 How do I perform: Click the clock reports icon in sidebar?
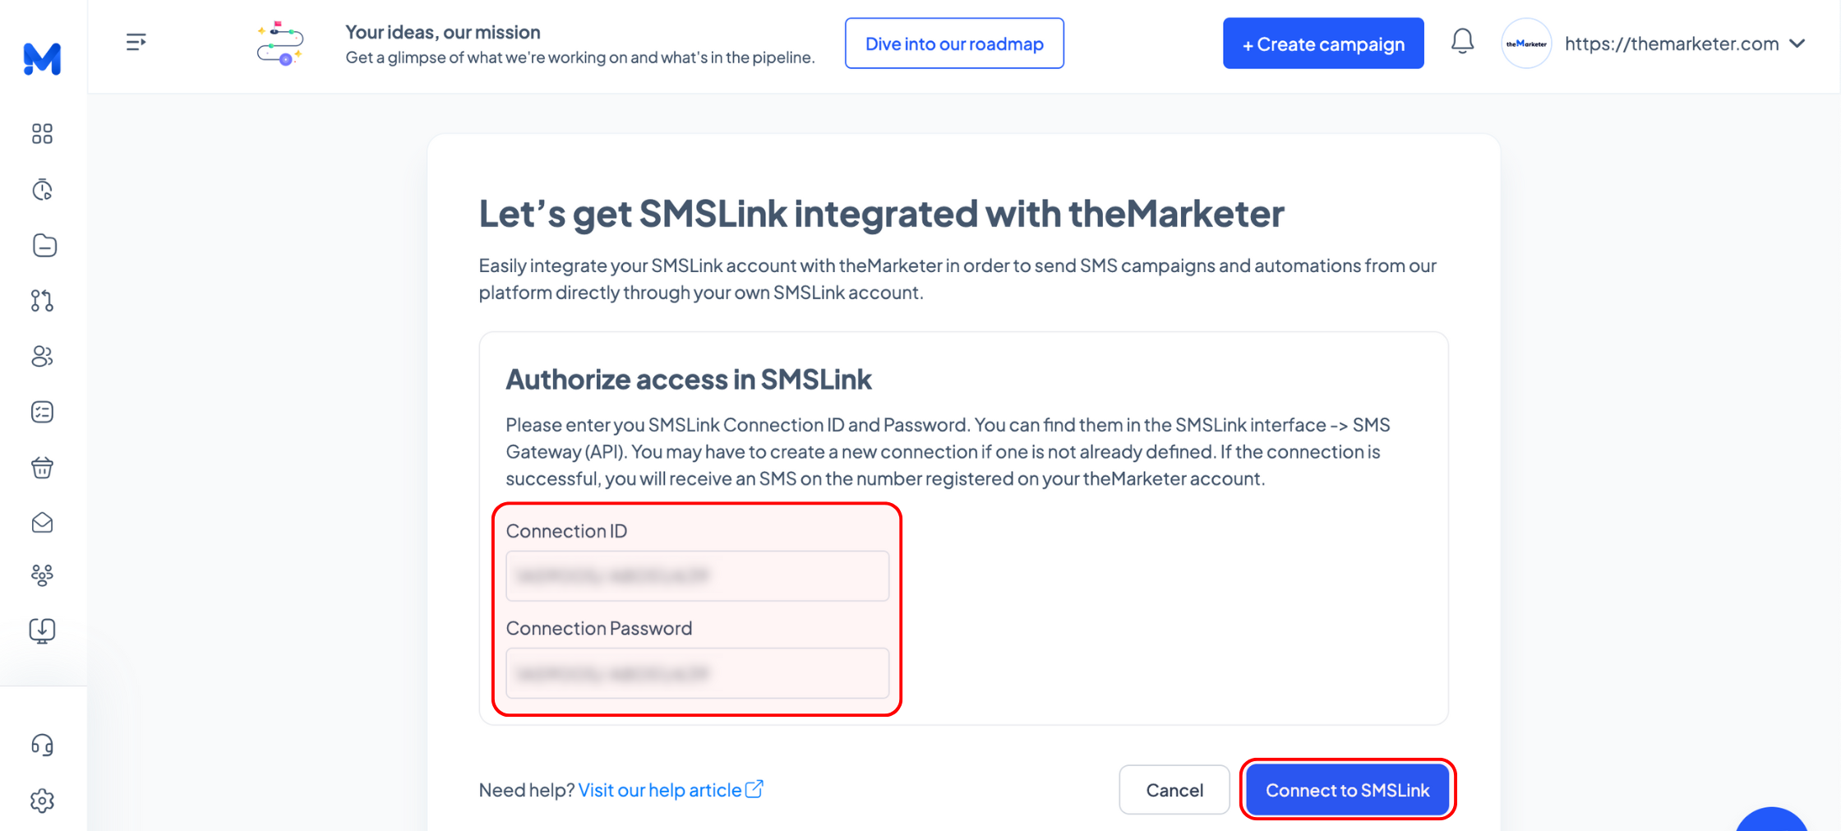click(x=42, y=190)
